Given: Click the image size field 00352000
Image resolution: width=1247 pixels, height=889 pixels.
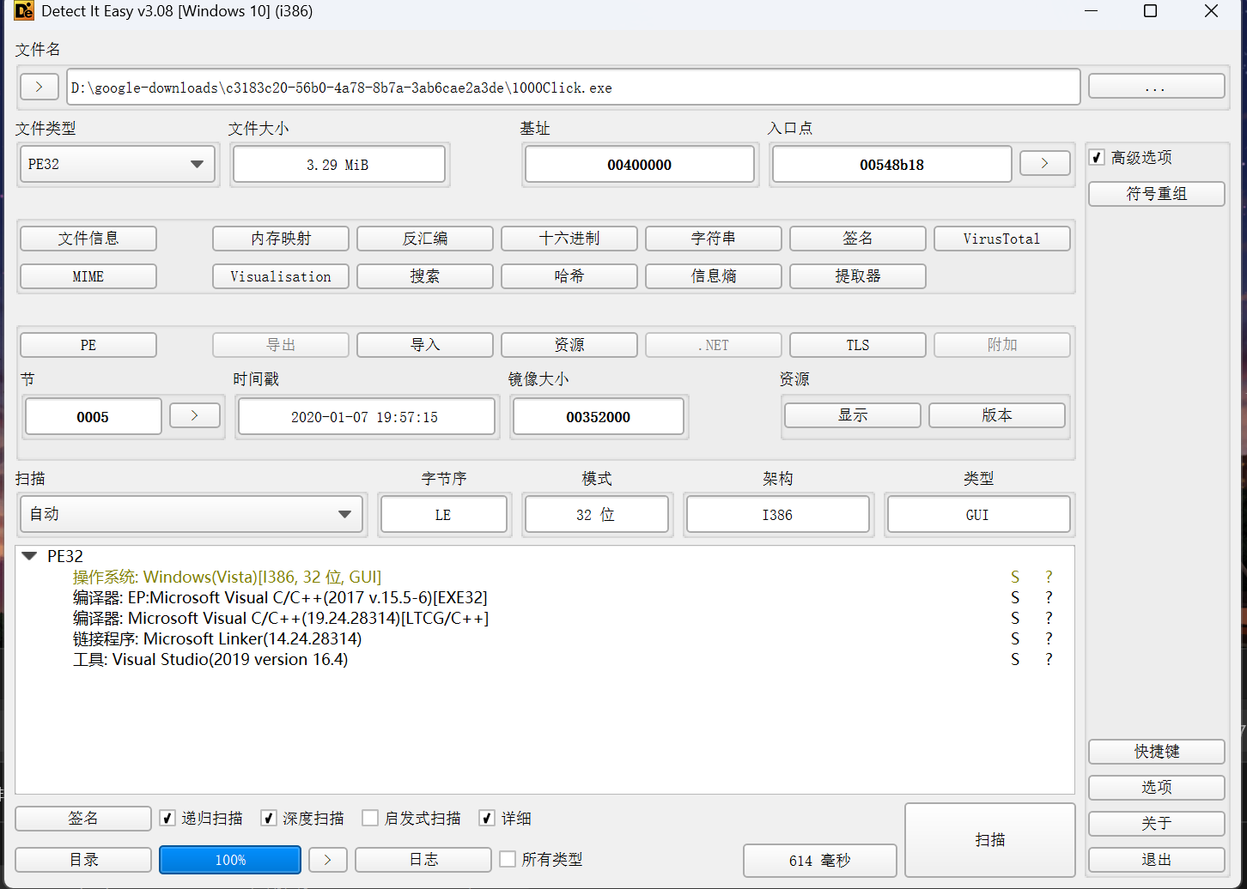Looking at the screenshot, I should coord(599,416).
